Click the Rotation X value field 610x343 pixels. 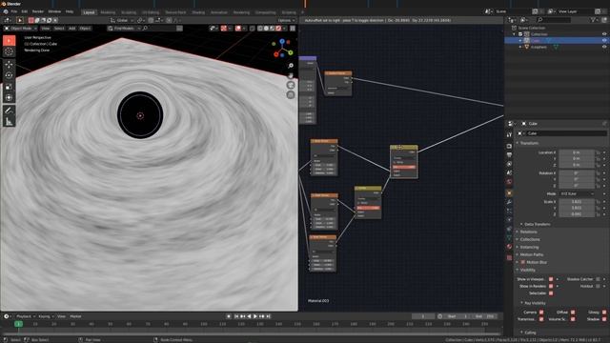577,173
